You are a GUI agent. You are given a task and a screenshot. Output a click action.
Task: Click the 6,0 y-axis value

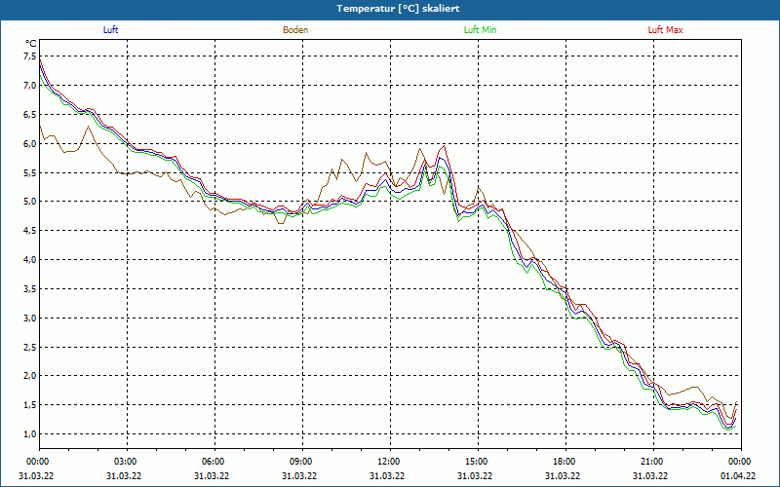[30, 143]
